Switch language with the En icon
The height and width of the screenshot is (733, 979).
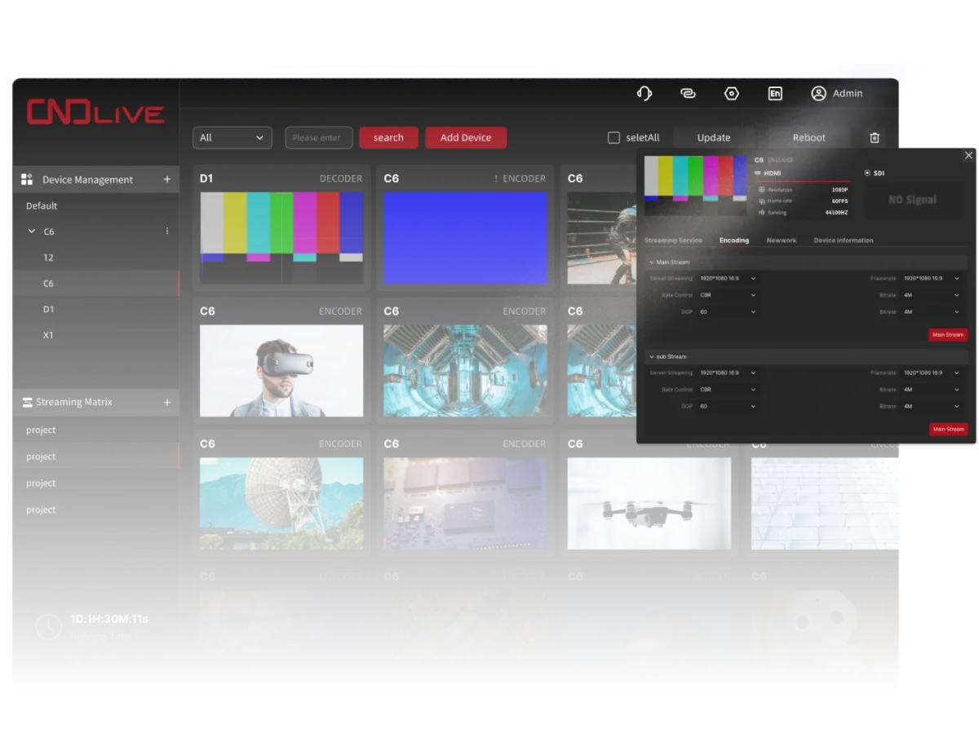pyautogui.click(x=775, y=93)
